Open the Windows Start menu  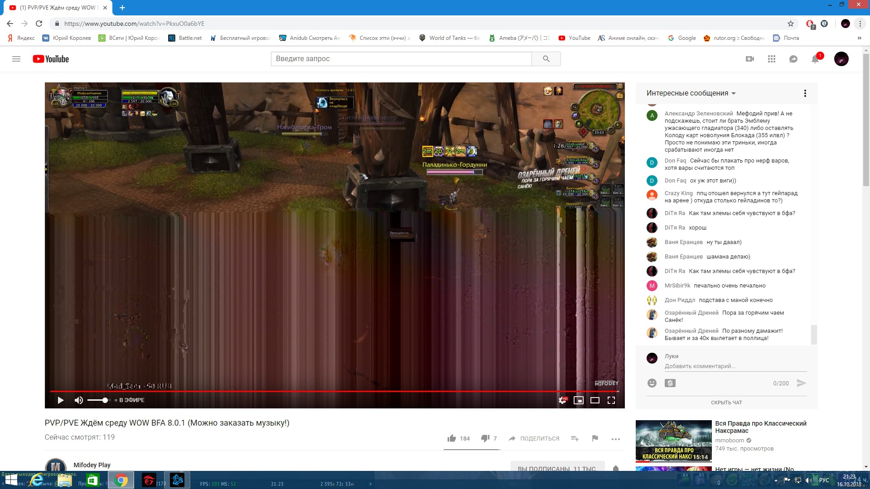click(11, 480)
